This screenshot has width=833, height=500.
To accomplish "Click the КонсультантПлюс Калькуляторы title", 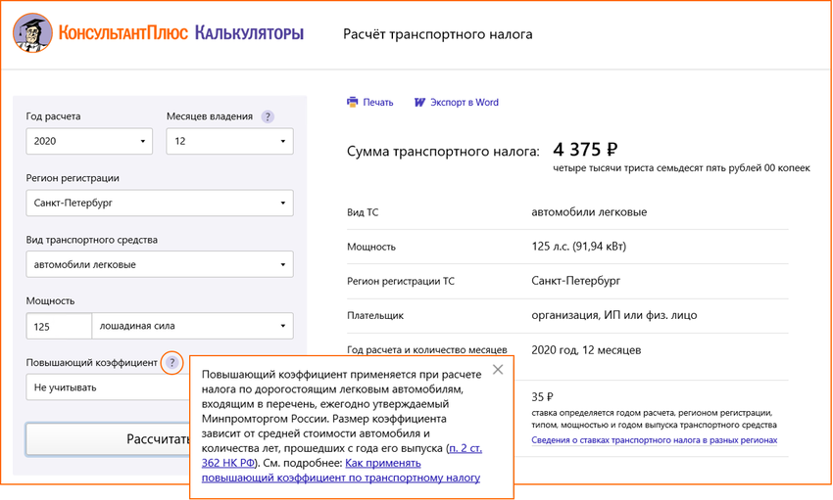I will (181, 33).
